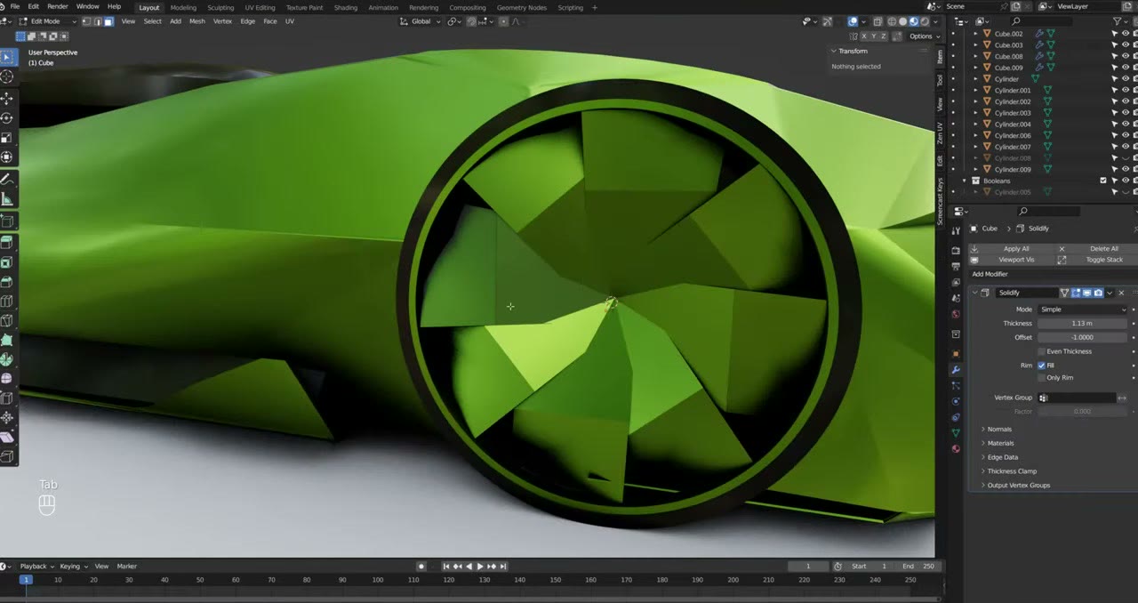1138x603 pixels.
Task: Click the Thickness value field
Action: click(x=1083, y=324)
